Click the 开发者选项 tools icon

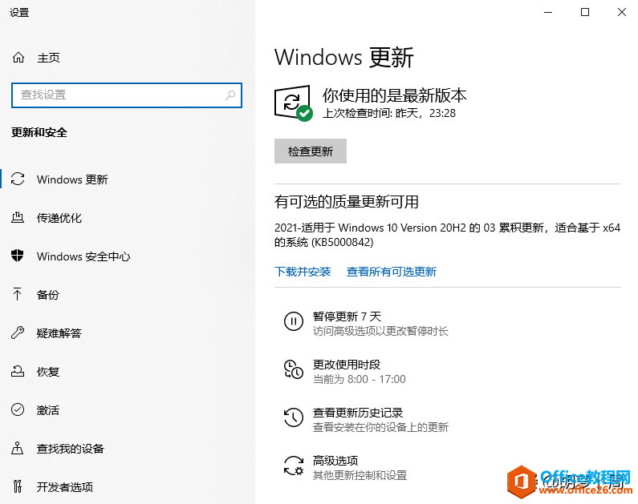tap(18, 486)
